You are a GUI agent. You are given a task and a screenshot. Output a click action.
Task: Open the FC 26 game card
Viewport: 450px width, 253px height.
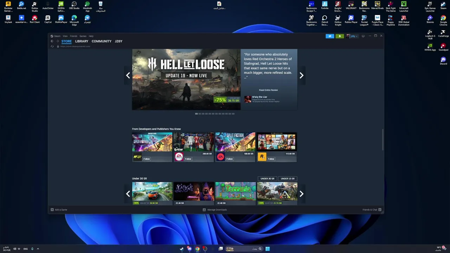194,142
